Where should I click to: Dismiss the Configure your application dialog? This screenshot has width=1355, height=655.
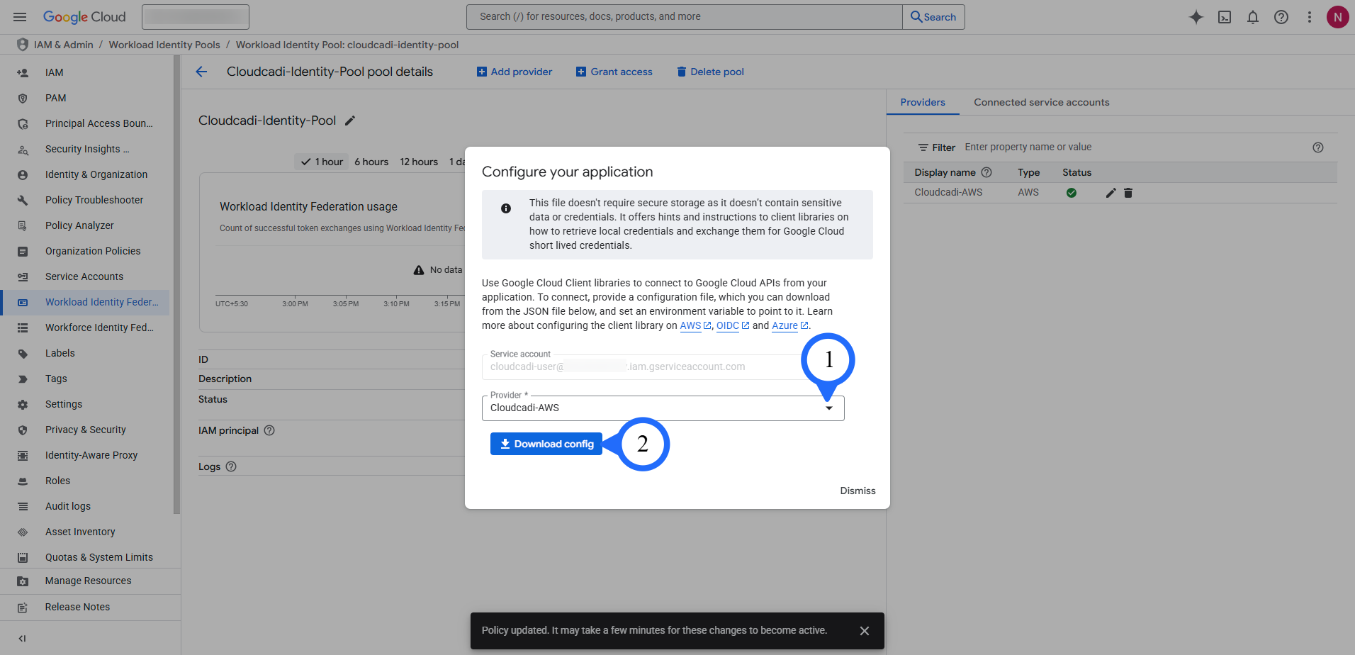858,491
